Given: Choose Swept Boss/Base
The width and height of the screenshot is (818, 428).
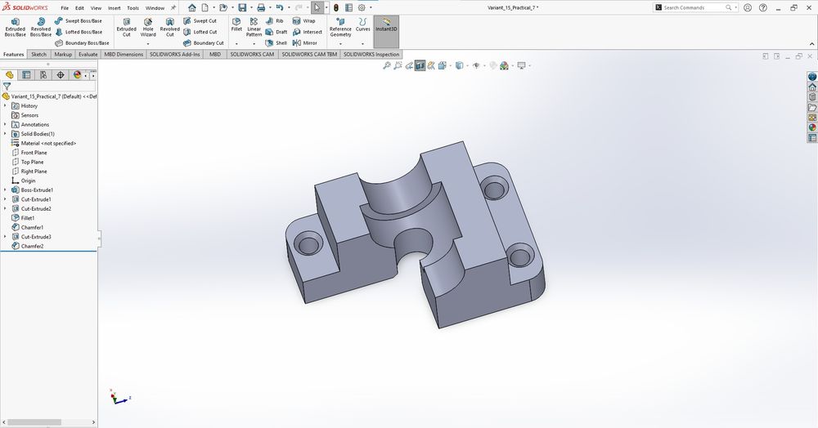Looking at the screenshot, I should [79, 20].
